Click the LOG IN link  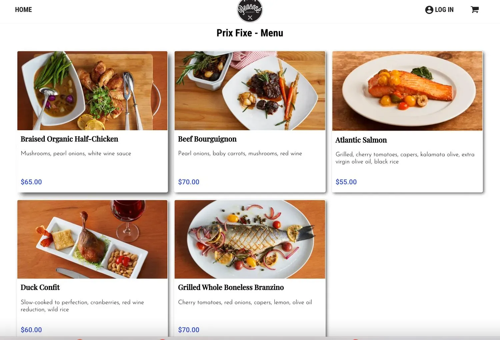tap(444, 10)
